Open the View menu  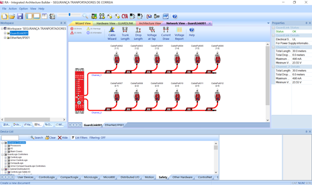pyautogui.click(x=33, y=8)
